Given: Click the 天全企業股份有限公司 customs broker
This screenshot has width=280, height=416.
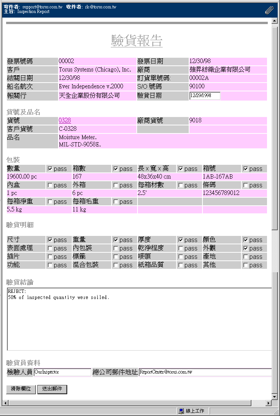Looking at the screenshot, I should [x=89, y=96].
